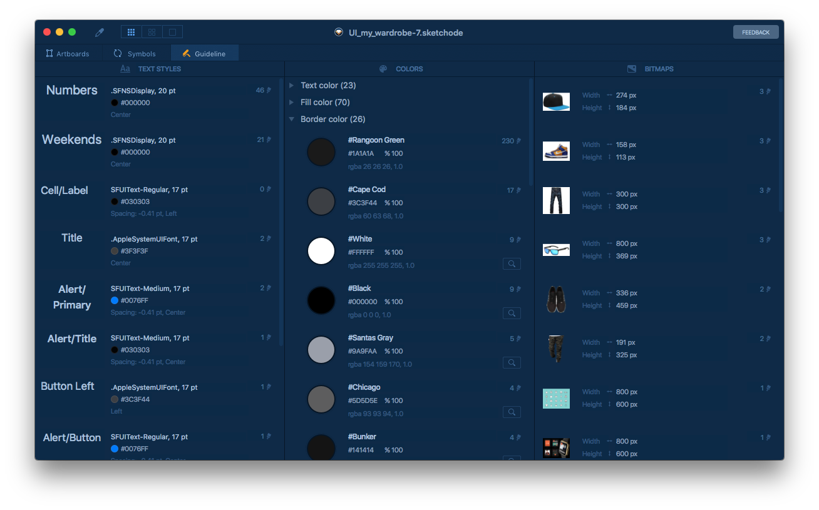Click the search icon for Chicago color
The height and width of the screenshot is (510, 819).
(x=512, y=412)
